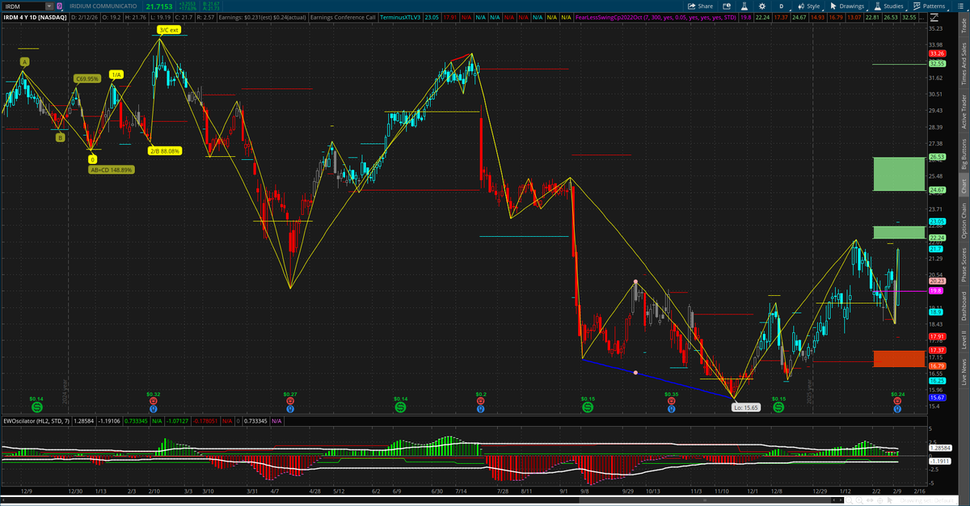Open the Phase Scores sidebar tab

(x=963, y=264)
